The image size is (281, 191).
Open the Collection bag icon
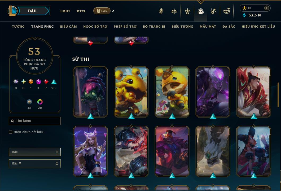coord(200,11)
